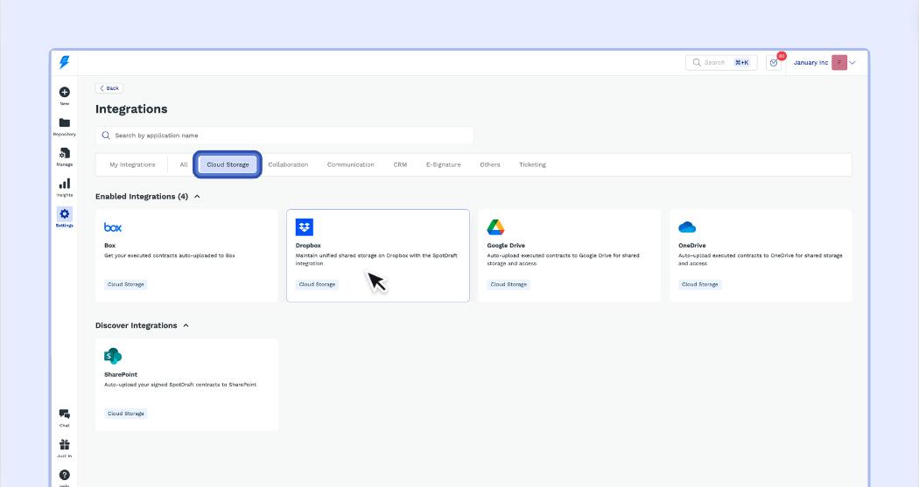Screen dimensions: 919x487
Task: Open the Repository folder icon
Action: (65, 123)
